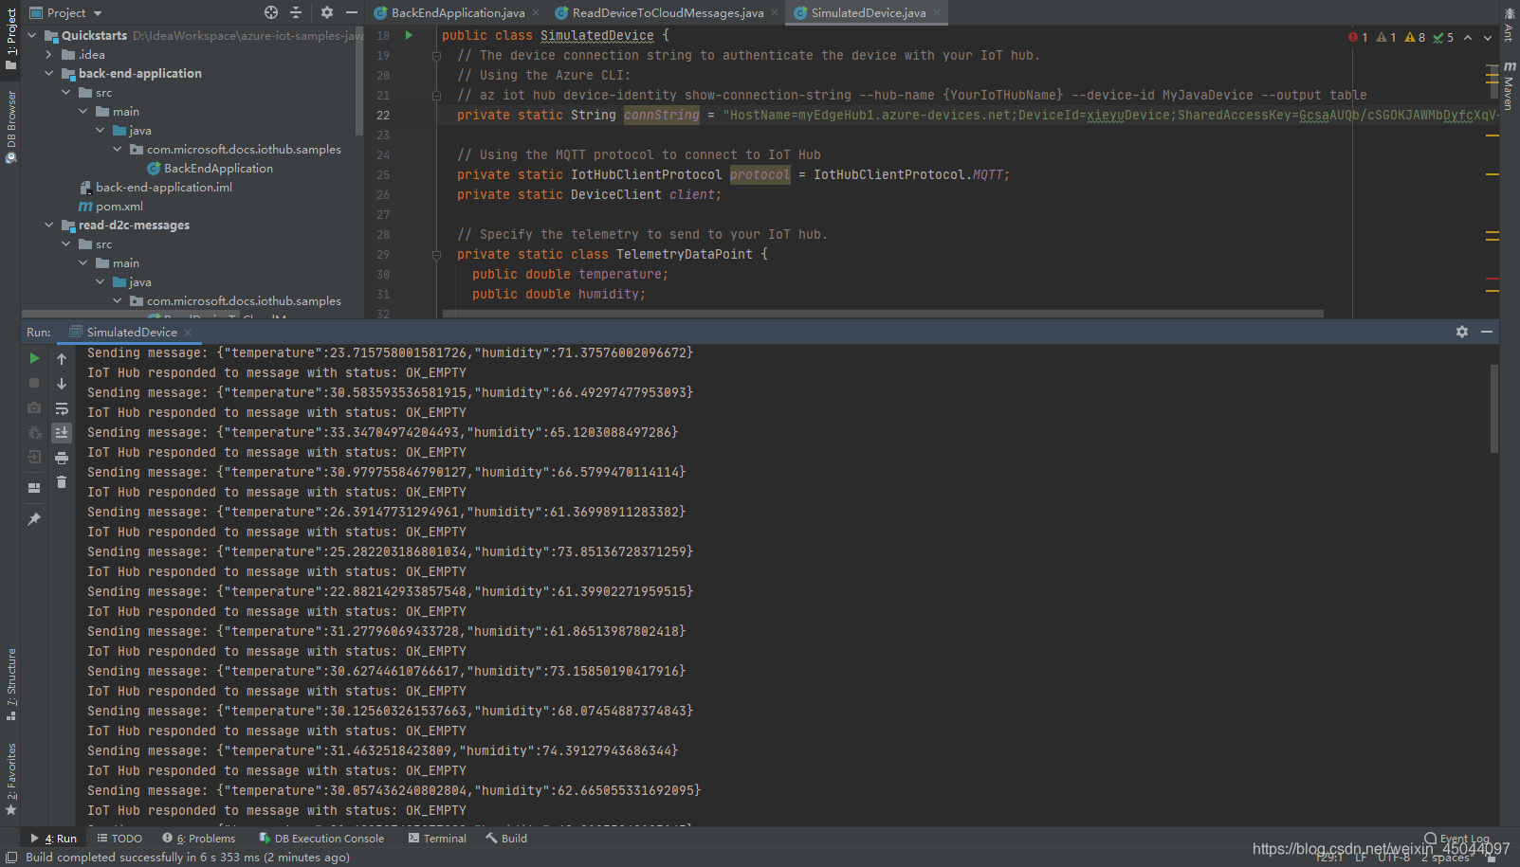
Task: Hide the Project panel
Action: [x=352, y=12]
